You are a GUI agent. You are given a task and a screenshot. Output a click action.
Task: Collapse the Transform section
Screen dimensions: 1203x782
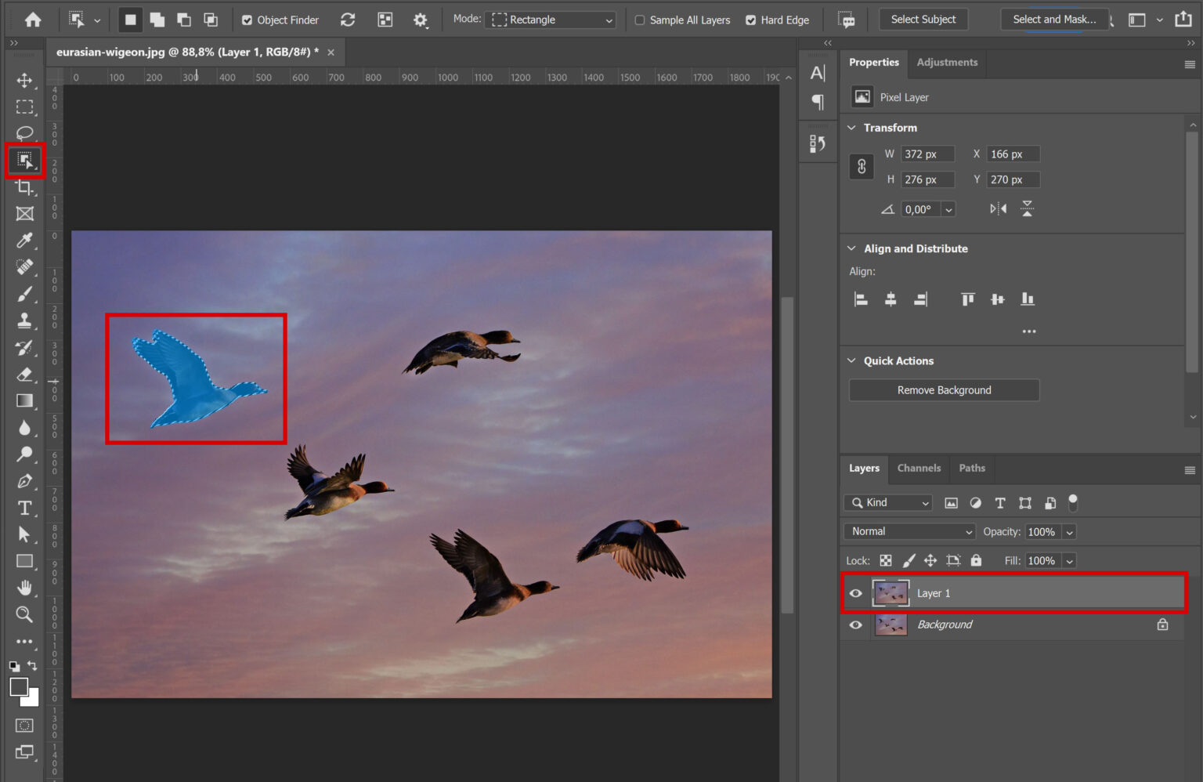(851, 127)
